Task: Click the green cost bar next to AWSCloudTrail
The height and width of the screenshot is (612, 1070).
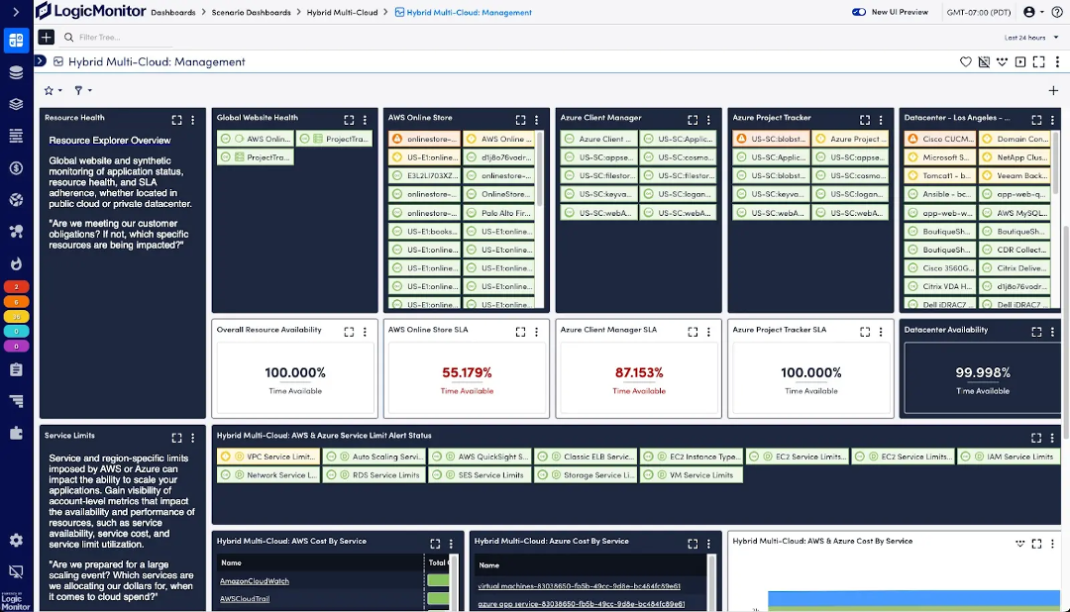Action: pyautogui.click(x=440, y=598)
